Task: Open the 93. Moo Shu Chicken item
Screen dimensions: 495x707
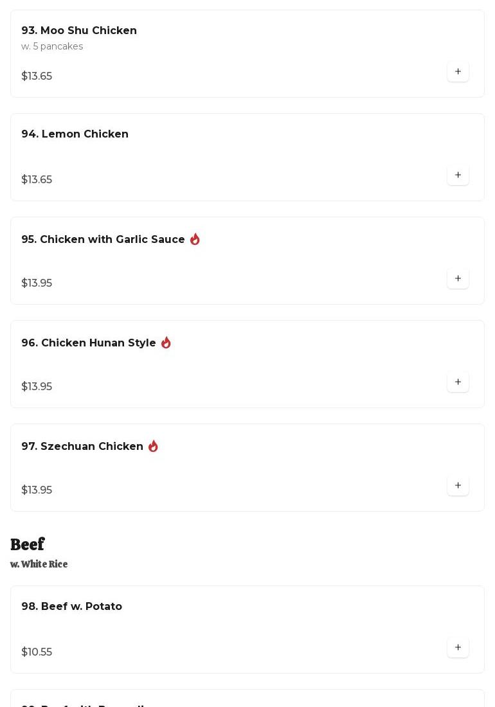Action: pos(79,31)
